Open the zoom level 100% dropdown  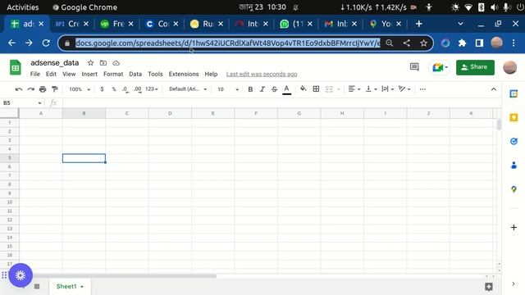pos(80,89)
